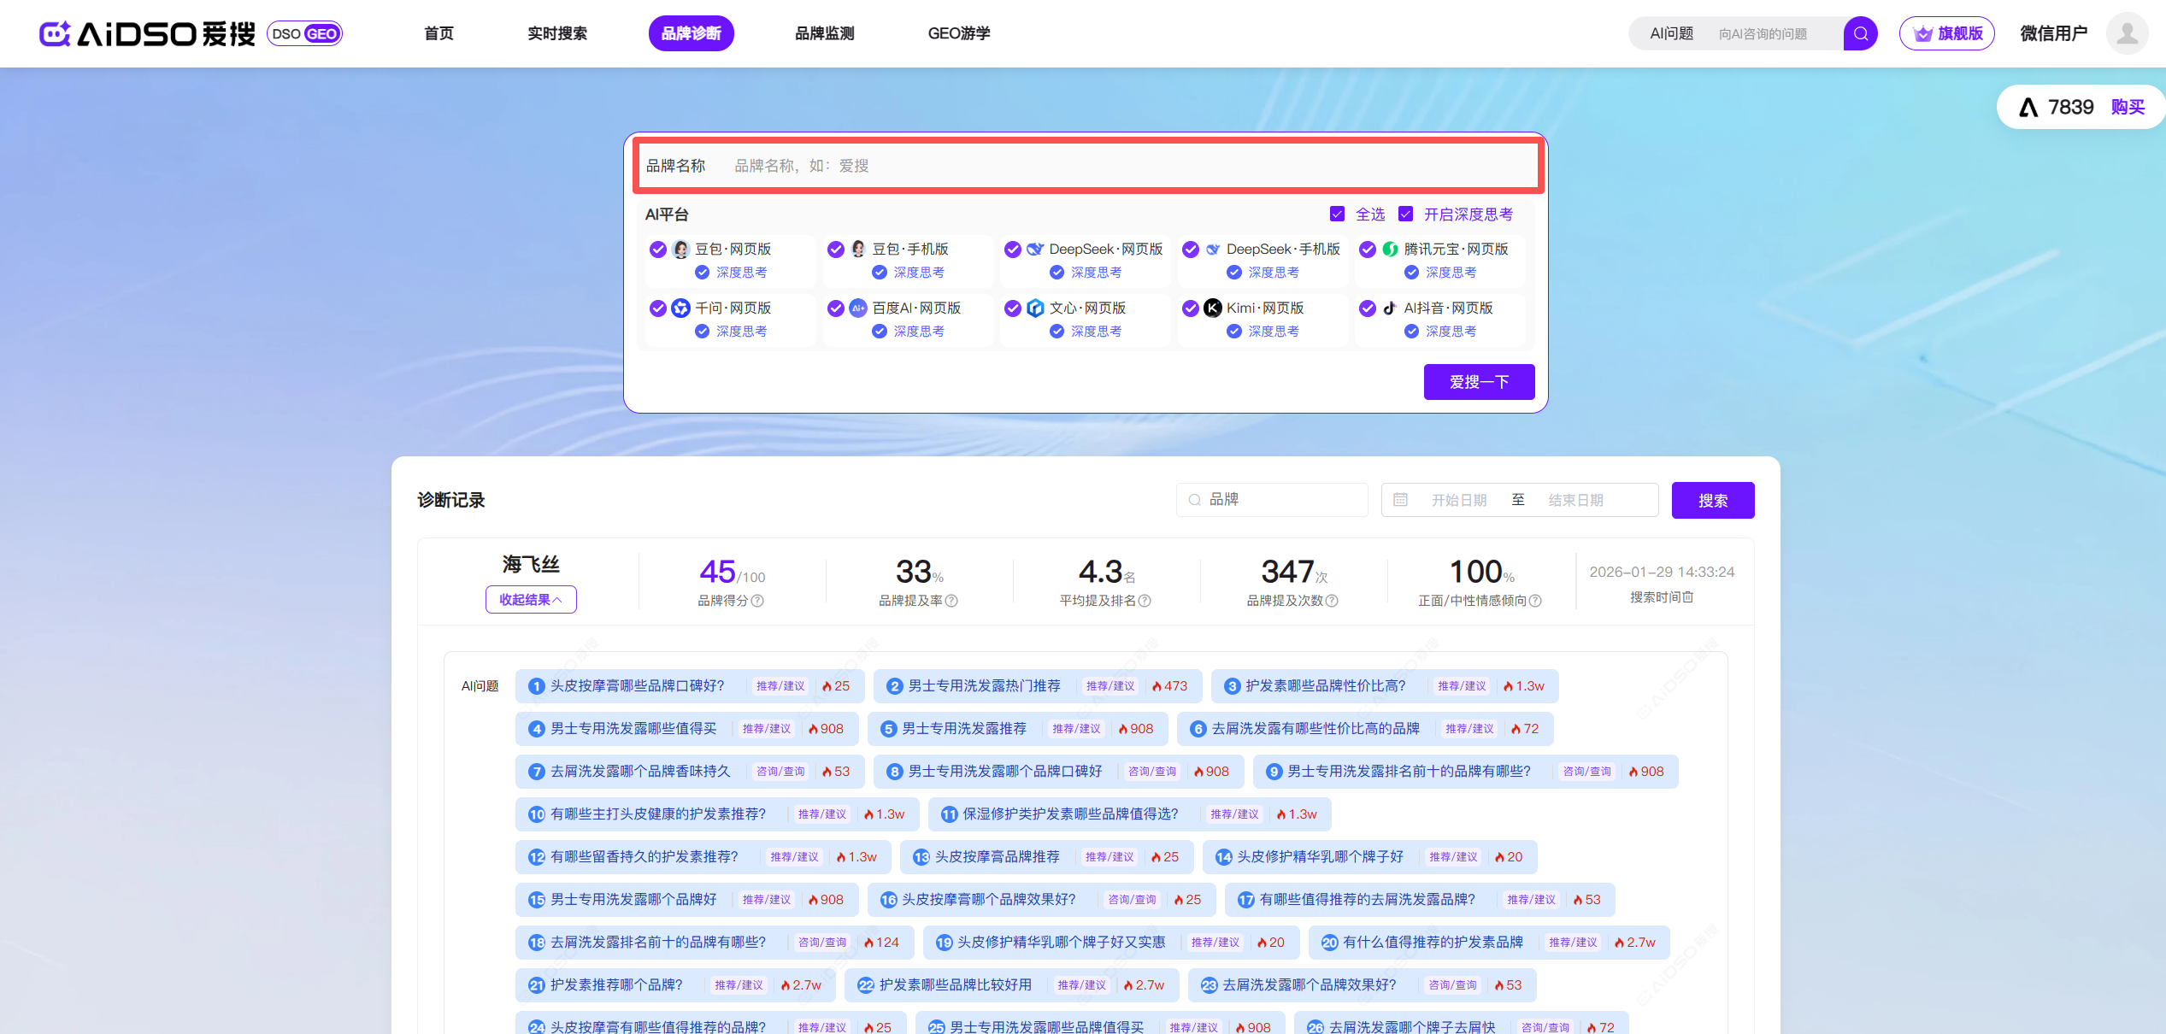Click help icon beside 平均提及排名
Screen dimensions: 2166x1034
1145,601
